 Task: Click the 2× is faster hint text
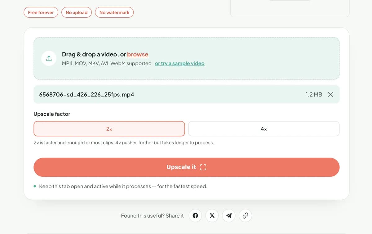[124, 143]
